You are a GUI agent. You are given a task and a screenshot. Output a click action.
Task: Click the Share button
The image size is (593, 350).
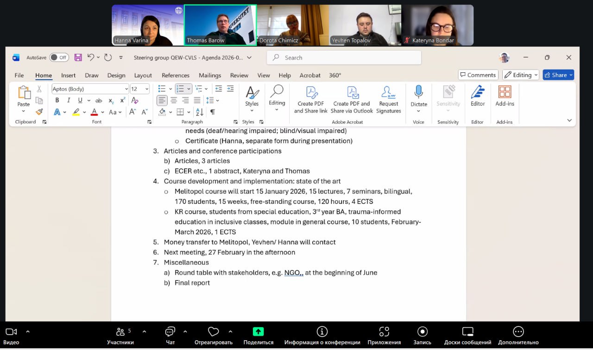558,75
